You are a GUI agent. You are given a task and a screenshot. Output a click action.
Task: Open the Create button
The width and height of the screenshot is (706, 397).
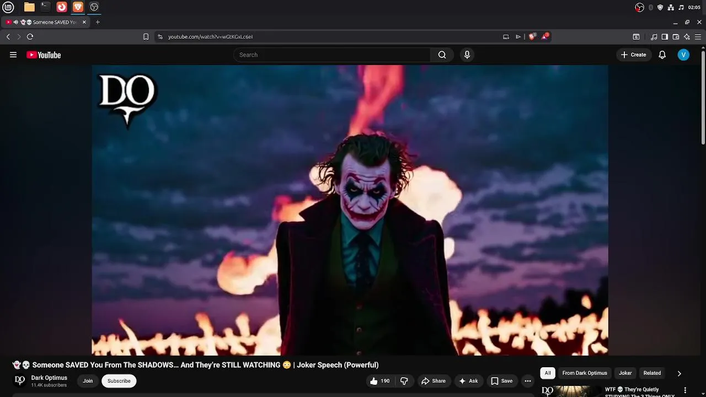[x=633, y=55]
